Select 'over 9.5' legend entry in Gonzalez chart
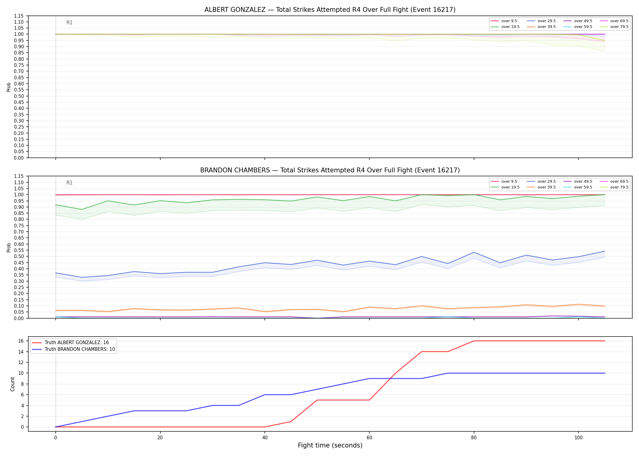639x456 pixels. point(504,21)
